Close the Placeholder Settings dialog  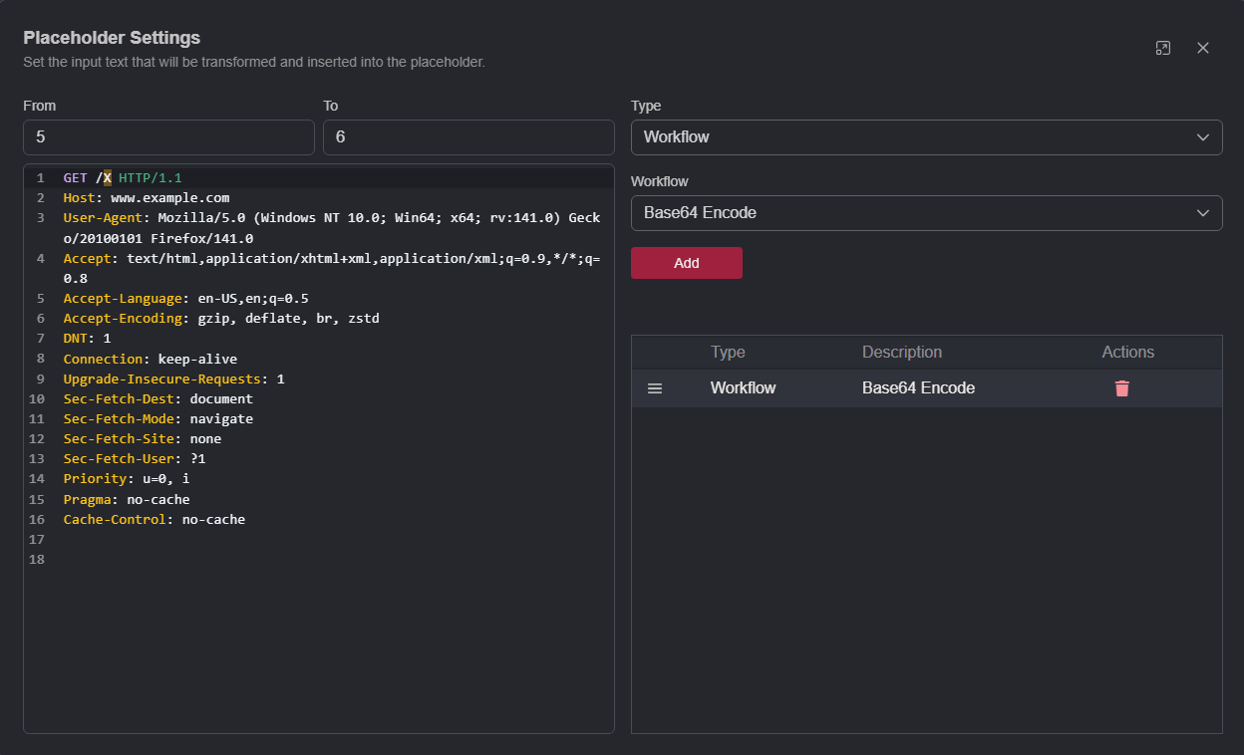tap(1202, 47)
